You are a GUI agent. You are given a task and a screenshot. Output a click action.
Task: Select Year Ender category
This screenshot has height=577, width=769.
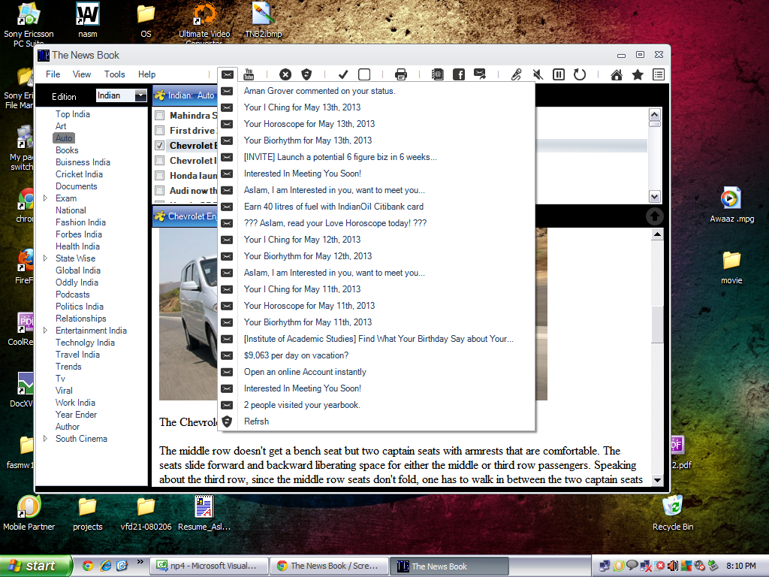[x=76, y=415]
